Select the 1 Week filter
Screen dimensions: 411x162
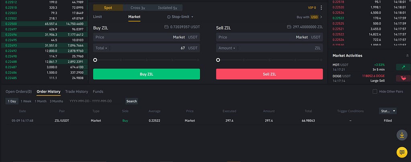[x=26, y=101]
